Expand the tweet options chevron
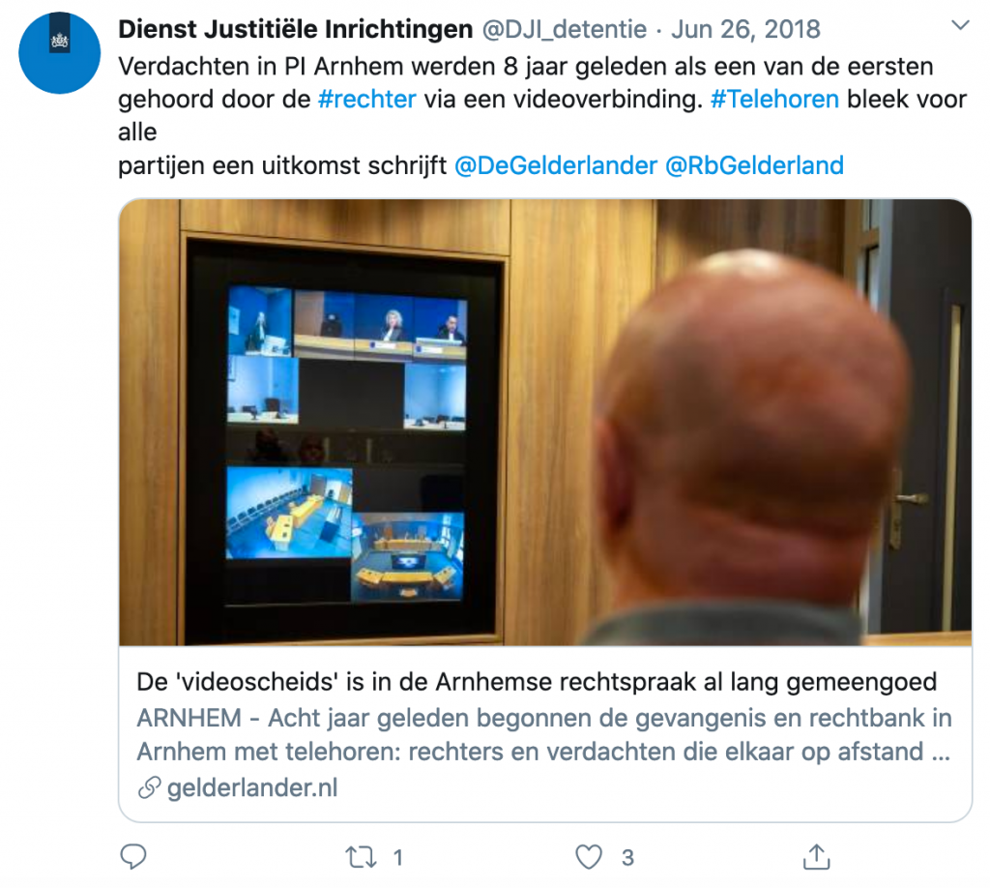The height and width of the screenshot is (888, 990). tap(960, 25)
